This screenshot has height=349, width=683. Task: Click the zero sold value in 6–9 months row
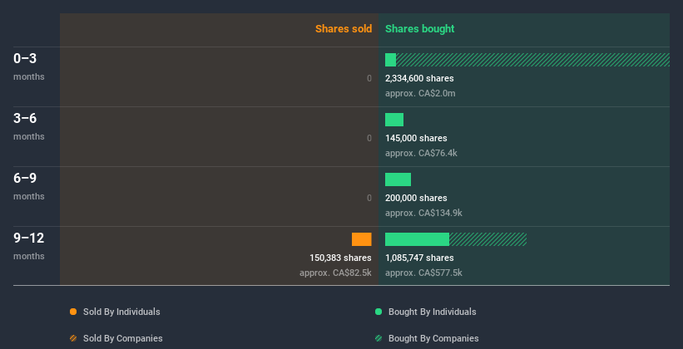369,198
